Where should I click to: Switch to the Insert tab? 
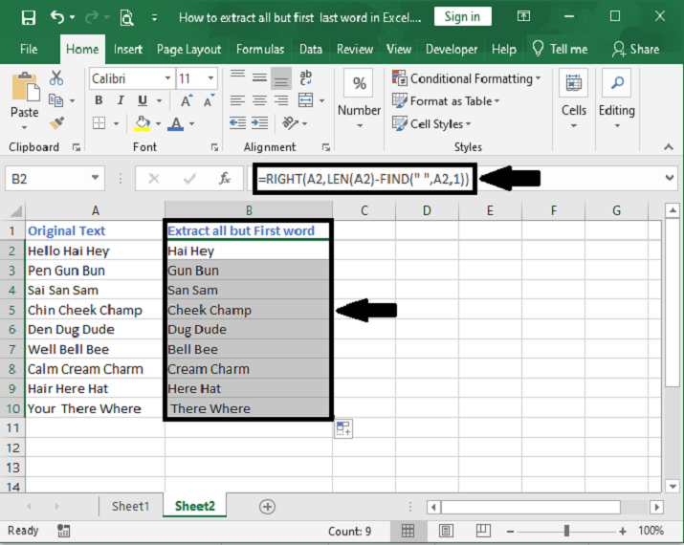(128, 50)
